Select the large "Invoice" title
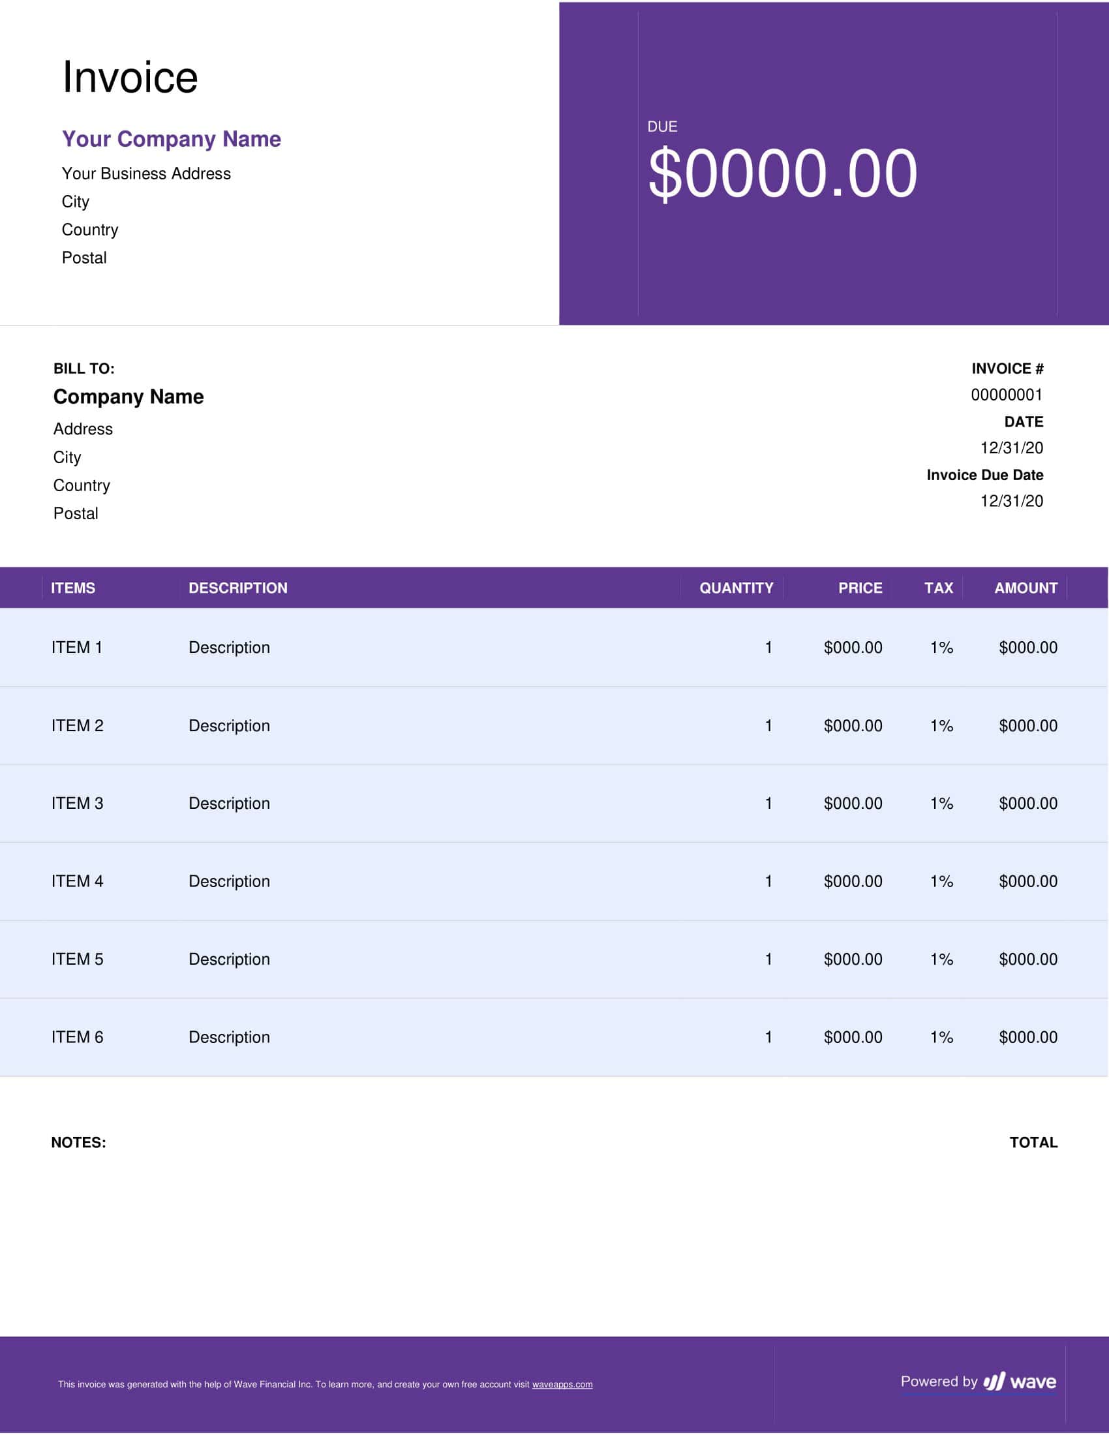1109x1435 pixels. 130,78
